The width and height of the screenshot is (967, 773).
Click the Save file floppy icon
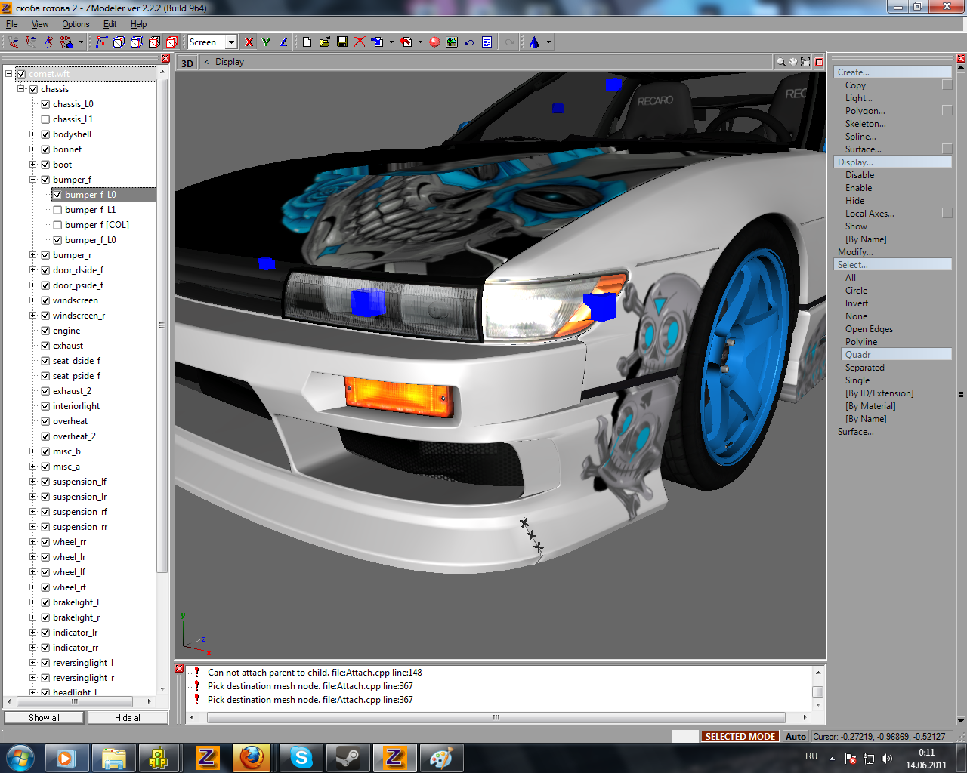[x=342, y=42]
